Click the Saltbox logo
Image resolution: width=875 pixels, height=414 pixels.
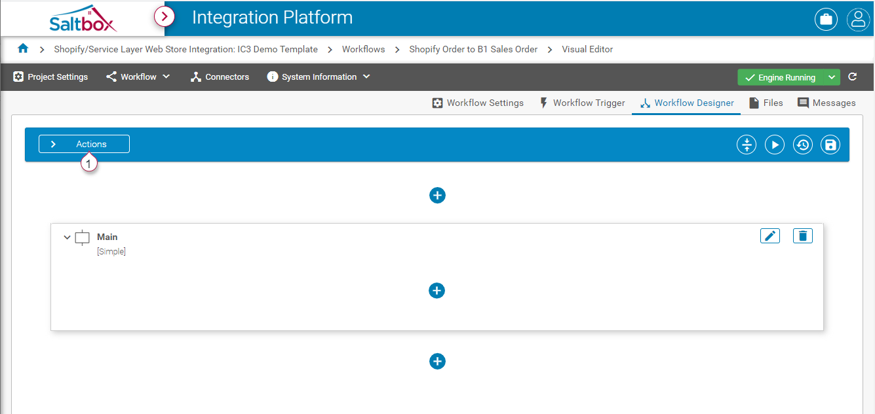click(83, 18)
